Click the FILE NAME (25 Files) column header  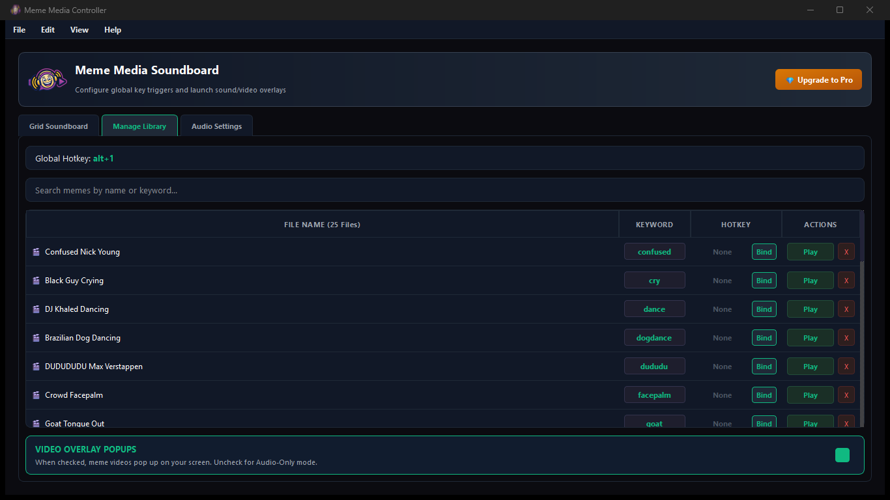click(x=323, y=225)
